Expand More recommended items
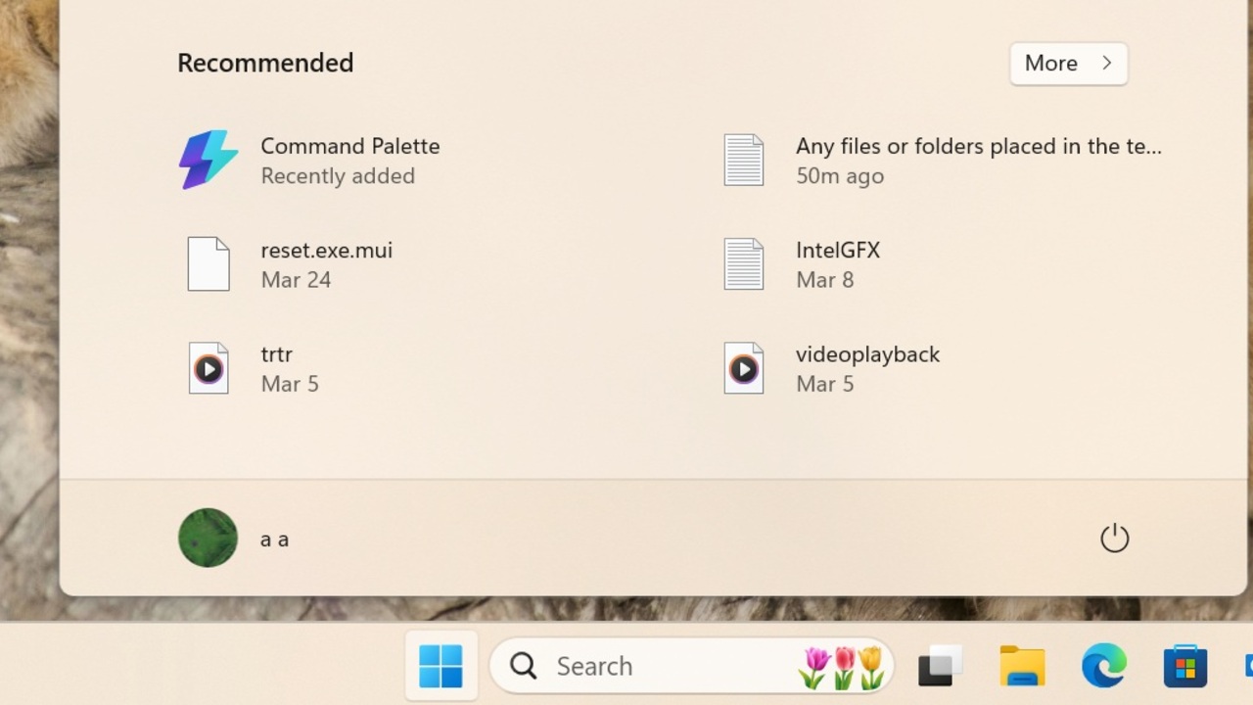 1067,63
